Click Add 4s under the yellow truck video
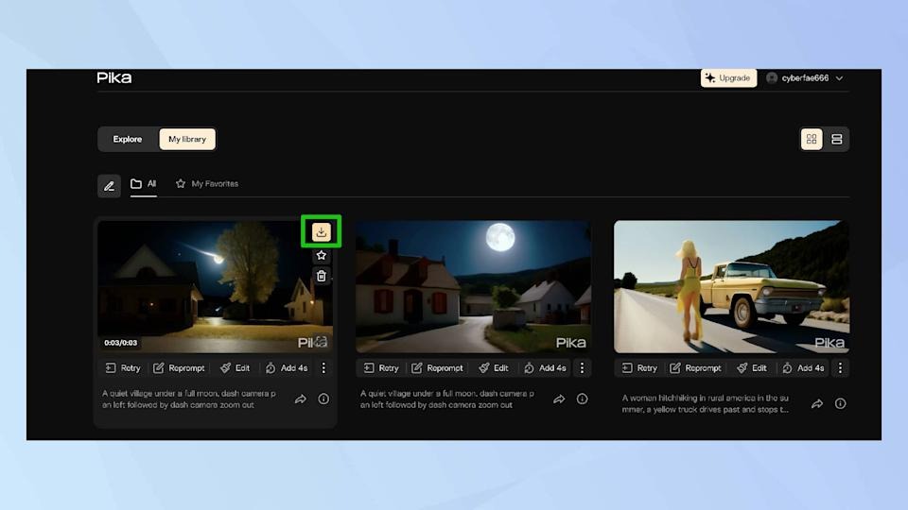 pyautogui.click(x=803, y=368)
